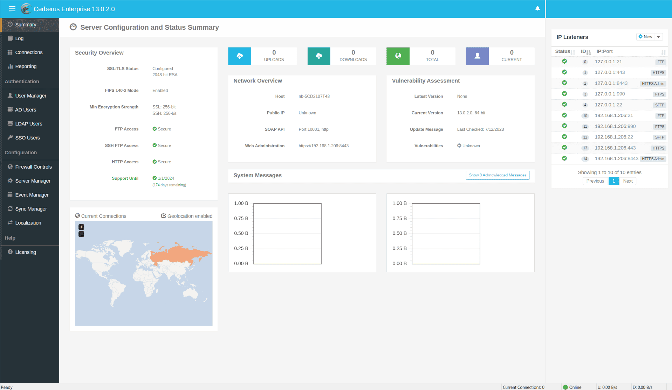Click status icon for listener 127.0.0.1:21

click(564, 61)
